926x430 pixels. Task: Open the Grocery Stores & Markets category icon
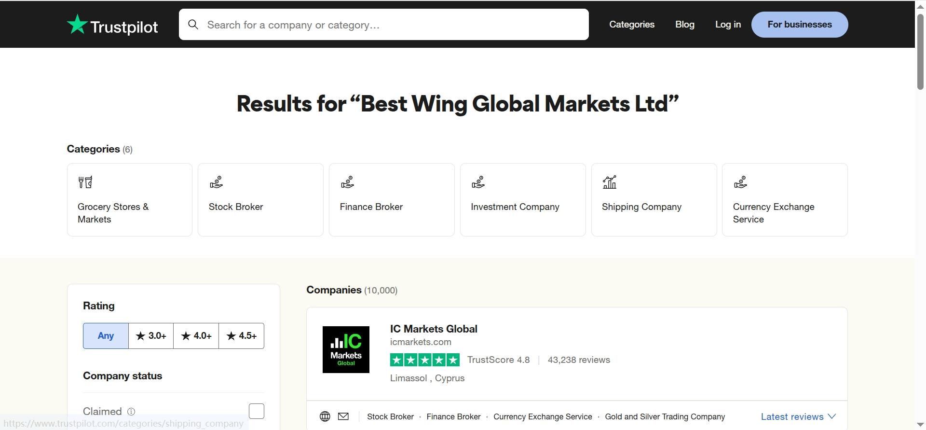coord(85,182)
